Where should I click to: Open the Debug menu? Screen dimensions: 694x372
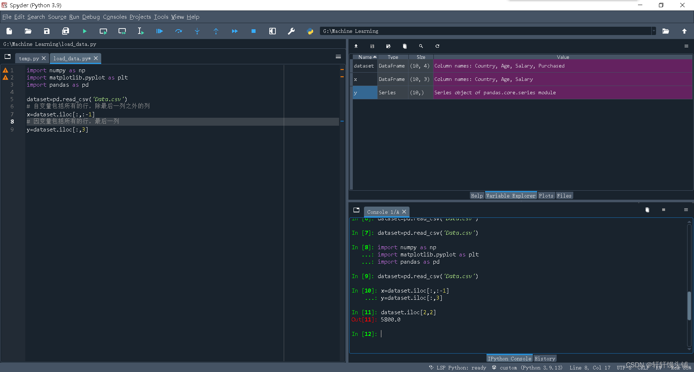click(x=91, y=17)
